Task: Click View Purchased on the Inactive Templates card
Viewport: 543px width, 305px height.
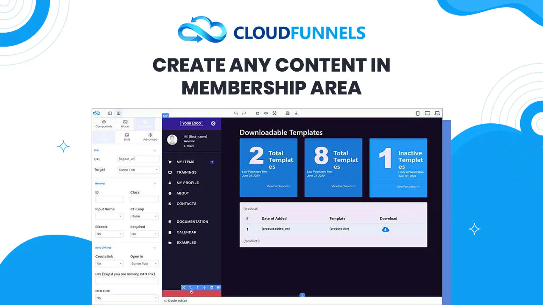Action: [409, 186]
